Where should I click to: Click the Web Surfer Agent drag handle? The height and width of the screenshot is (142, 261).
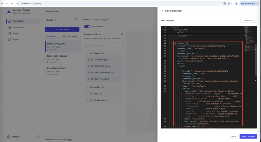click(89, 66)
